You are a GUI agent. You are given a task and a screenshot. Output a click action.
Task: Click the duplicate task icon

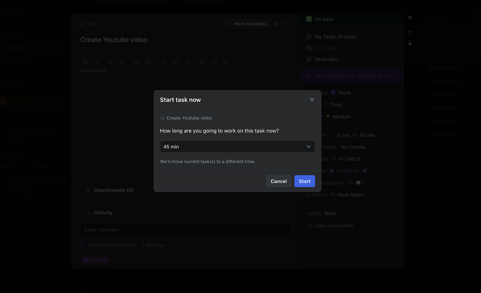pyautogui.click(x=276, y=24)
